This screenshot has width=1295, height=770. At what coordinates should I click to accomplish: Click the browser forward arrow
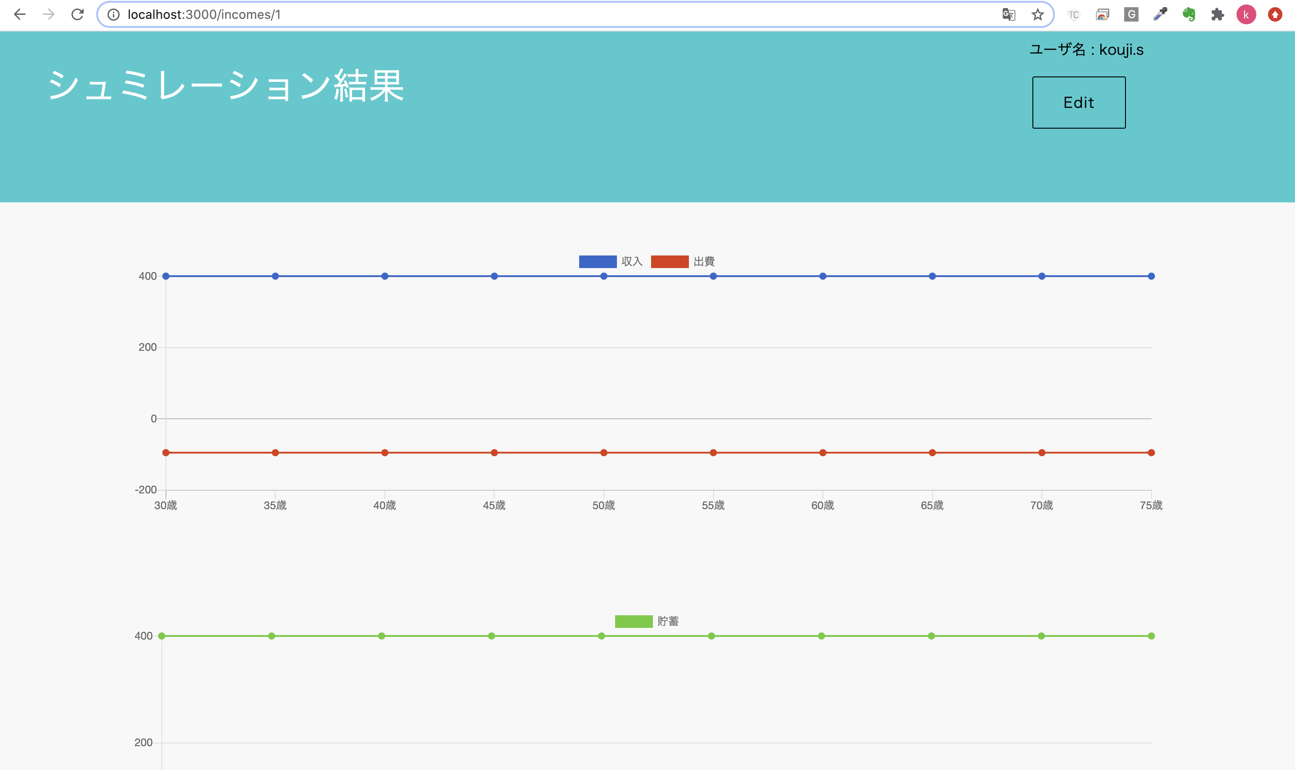click(49, 14)
